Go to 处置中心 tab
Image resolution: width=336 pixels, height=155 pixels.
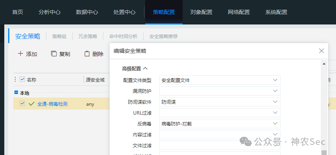pos(124,12)
